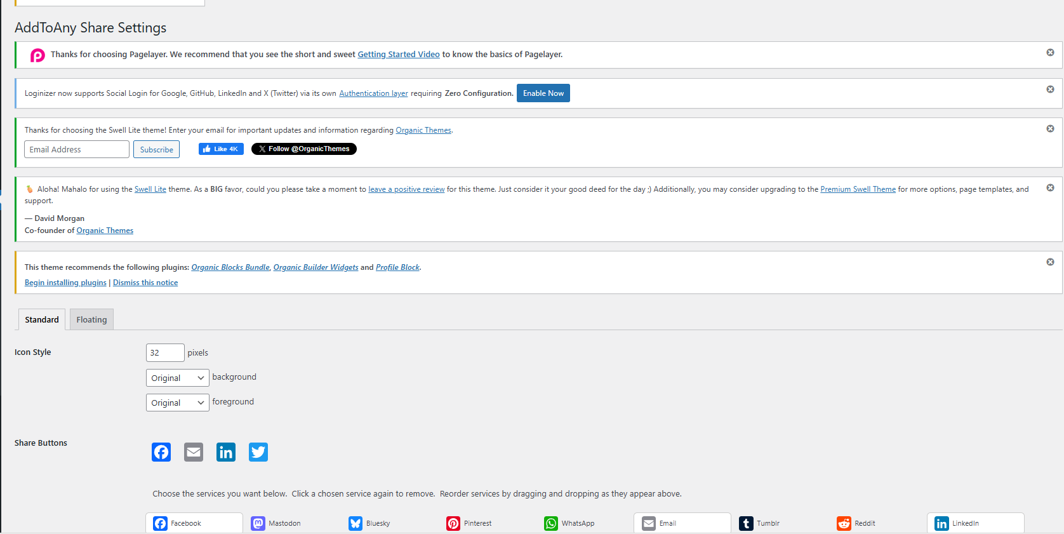Click the icon size pixels field
Image resolution: width=1064 pixels, height=534 pixels.
165,352
